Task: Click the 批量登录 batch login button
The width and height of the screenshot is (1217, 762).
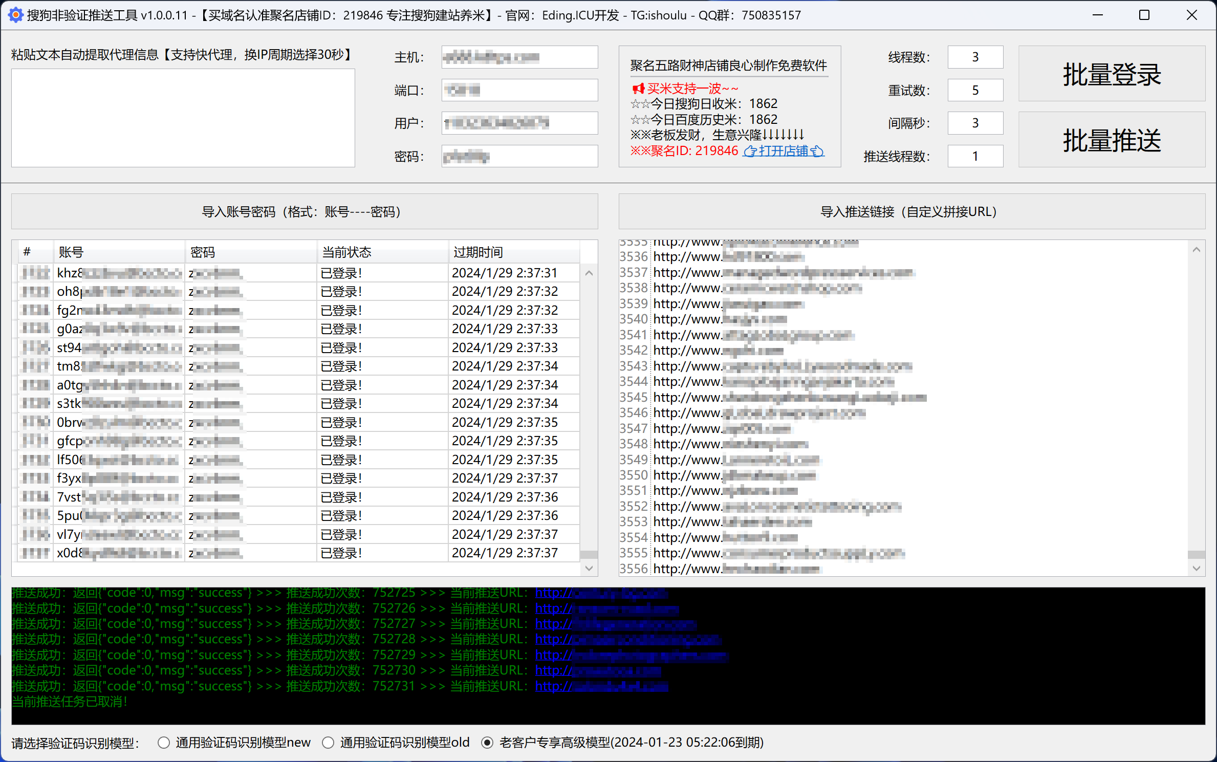Action: (1112, 74)
